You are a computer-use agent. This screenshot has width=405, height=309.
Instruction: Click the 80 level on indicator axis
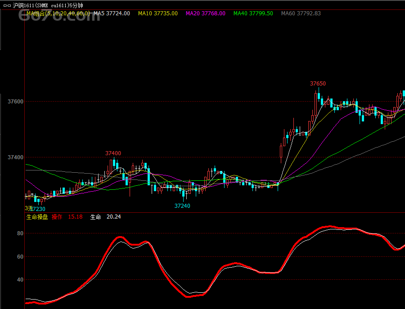point(20,233)
